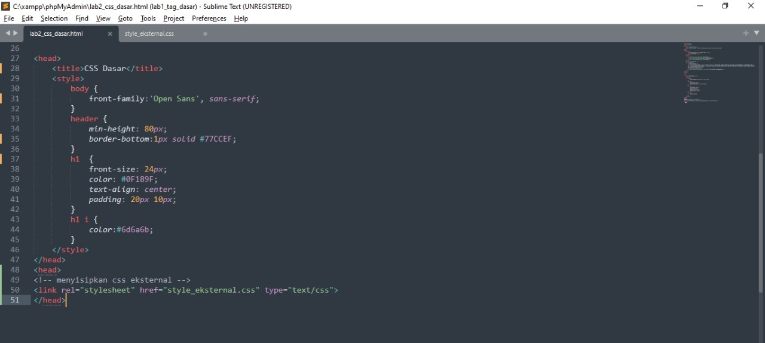
Task: Click line number 46 in gutter
Action: [15, 250]
